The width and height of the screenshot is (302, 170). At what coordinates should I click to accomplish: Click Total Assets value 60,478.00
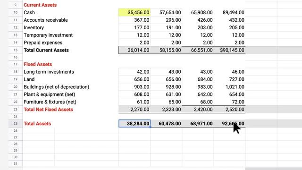point(170,124)
